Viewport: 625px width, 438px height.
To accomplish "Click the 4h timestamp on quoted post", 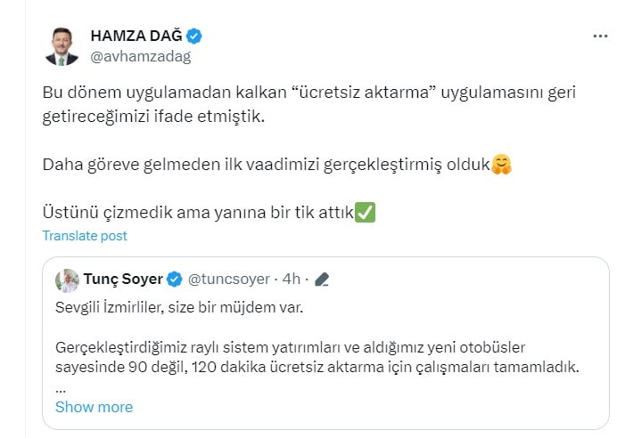I will pyautogui.click(x=291, y=280).
